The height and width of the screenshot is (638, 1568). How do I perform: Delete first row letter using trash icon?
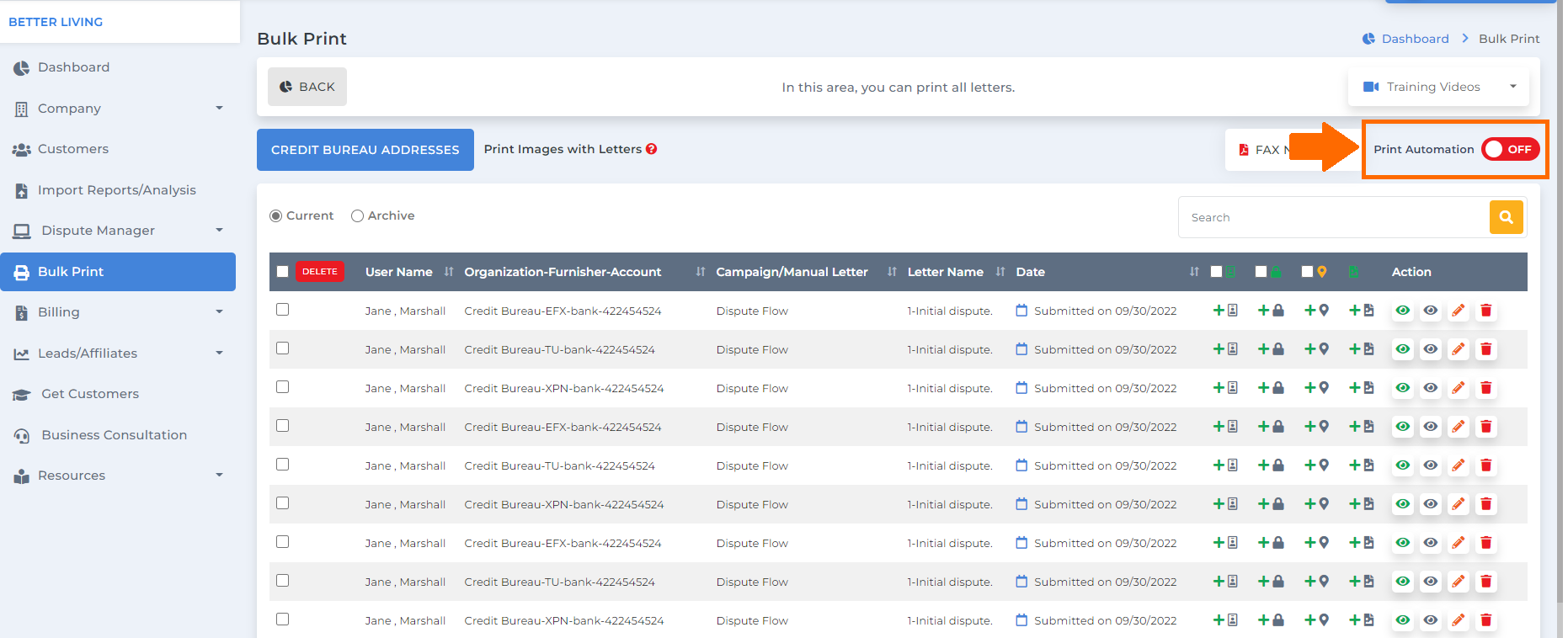(1486, 311)
